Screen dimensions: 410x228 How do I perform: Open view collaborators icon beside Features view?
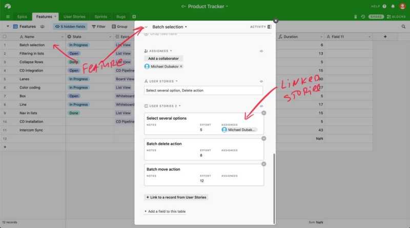point(42,27)
